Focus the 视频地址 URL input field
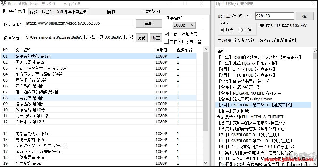This screenshot has height=167, width=318. coord(79,23)
